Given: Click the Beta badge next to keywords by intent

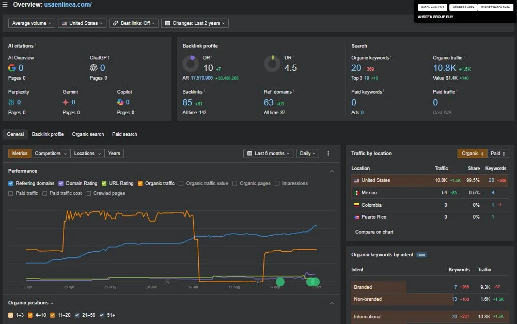Looking at the screenshot, I should 421,255.
